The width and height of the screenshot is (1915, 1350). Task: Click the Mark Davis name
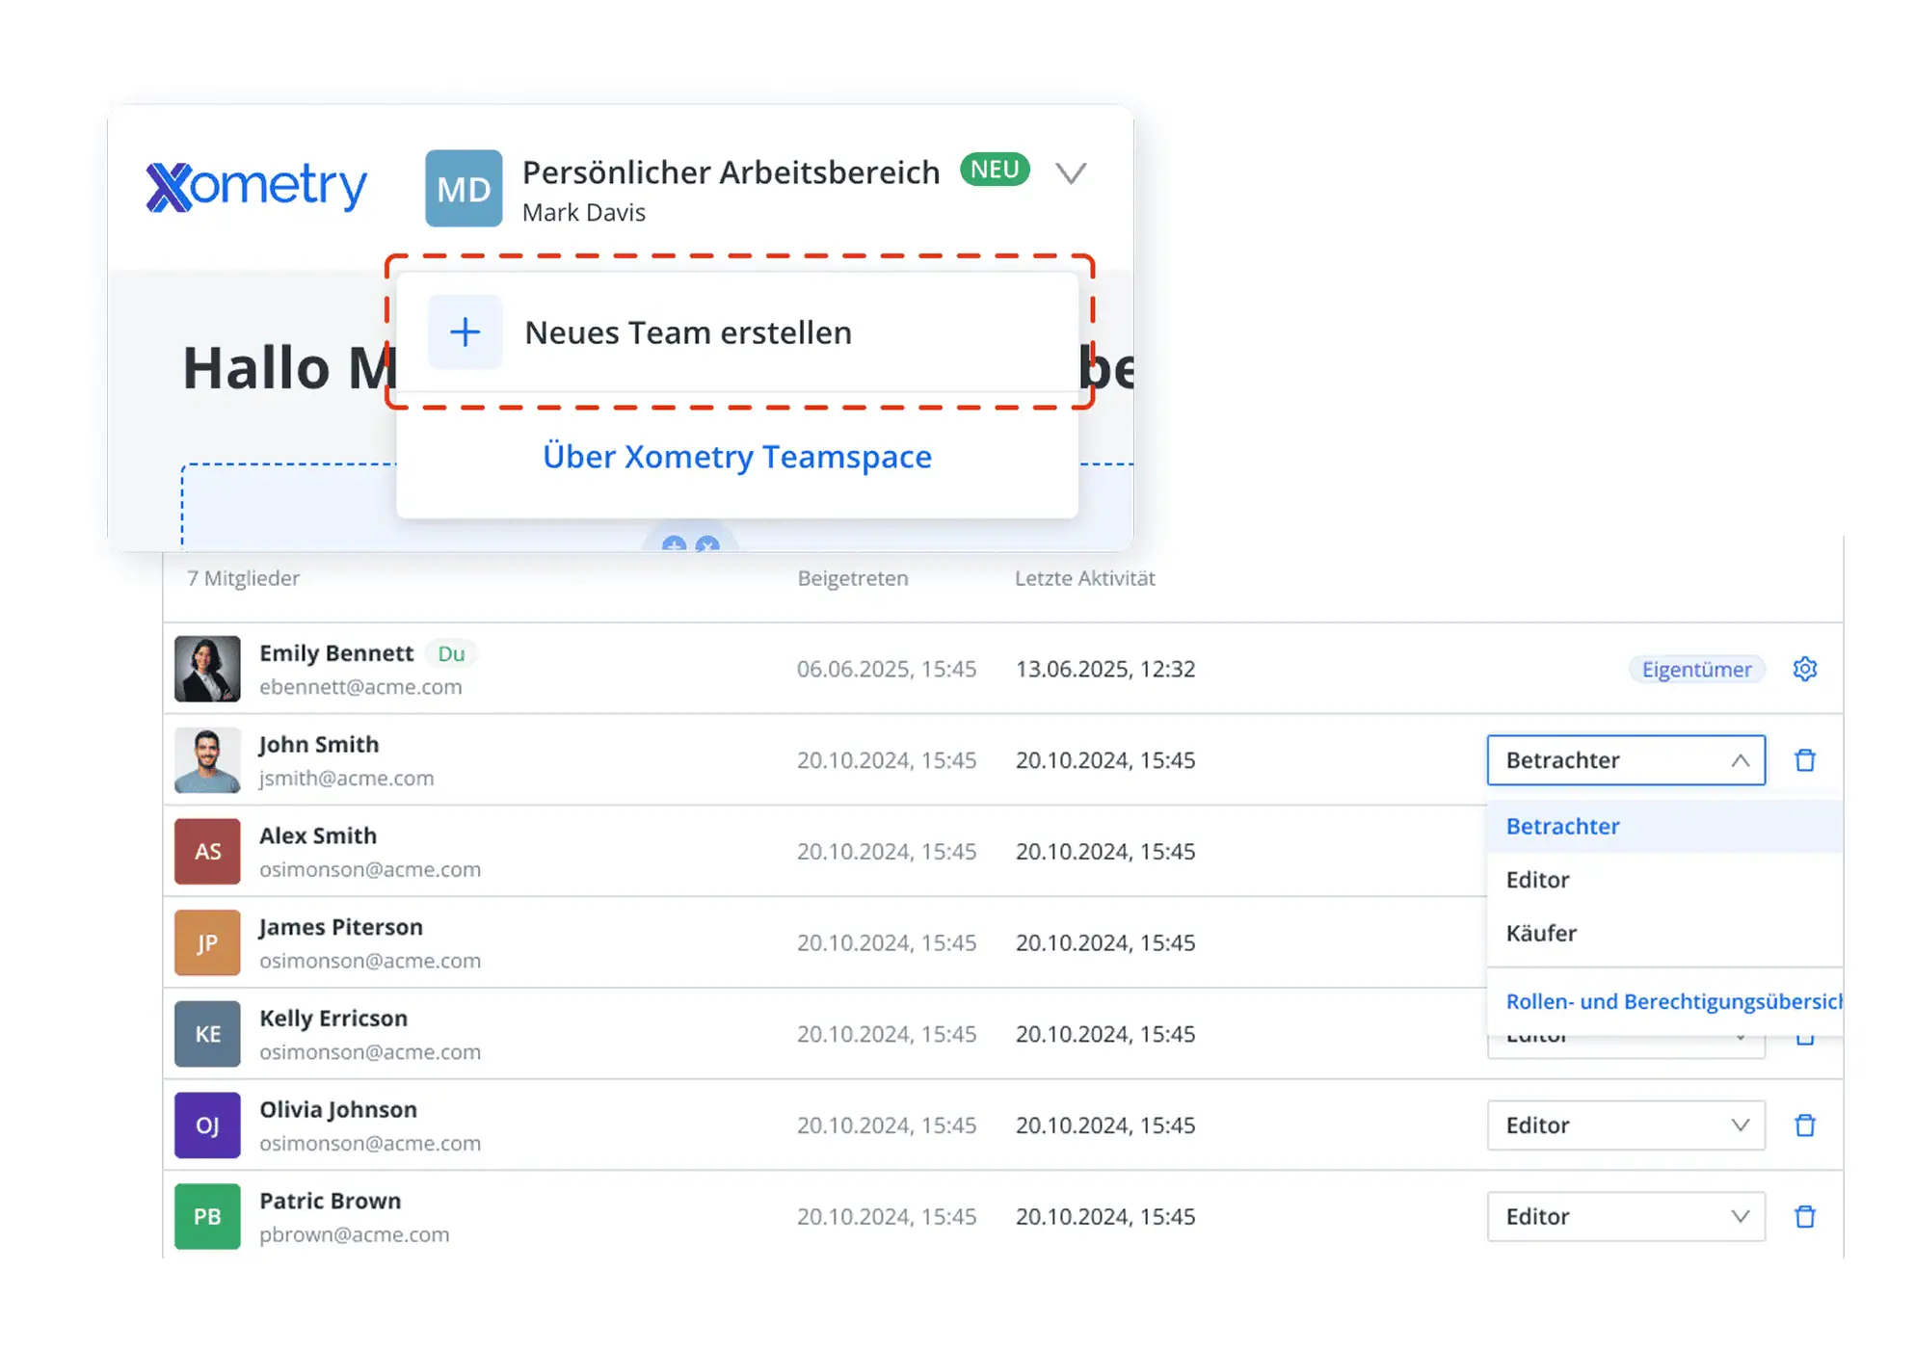(584, 213)
